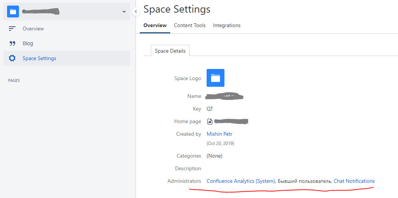The height and width of the screenshot is (198, 398).
Task: Click the Blog quotation mark icon
Action: (12, 43)
